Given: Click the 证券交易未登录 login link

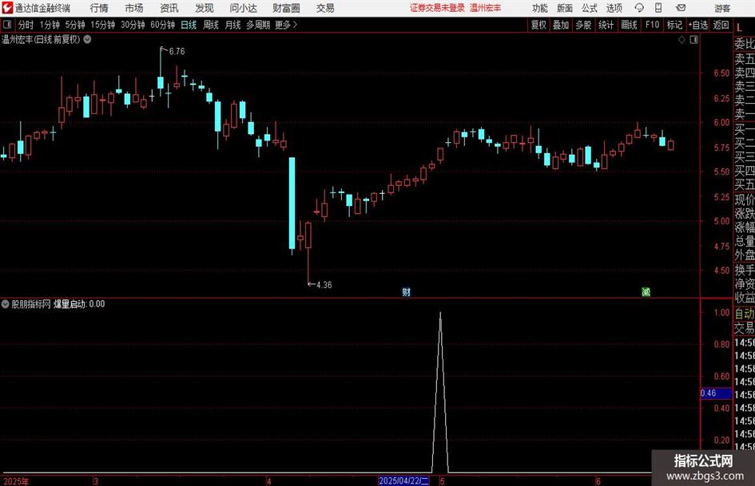Looking at the screenshot, I should (437, 8).
